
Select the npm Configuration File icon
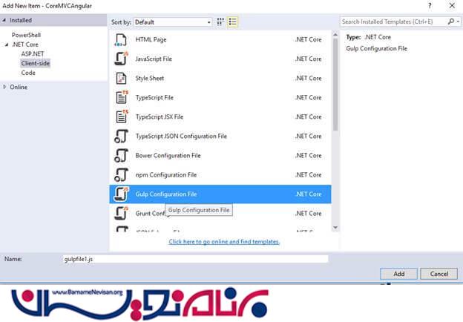tap(121, 174)
